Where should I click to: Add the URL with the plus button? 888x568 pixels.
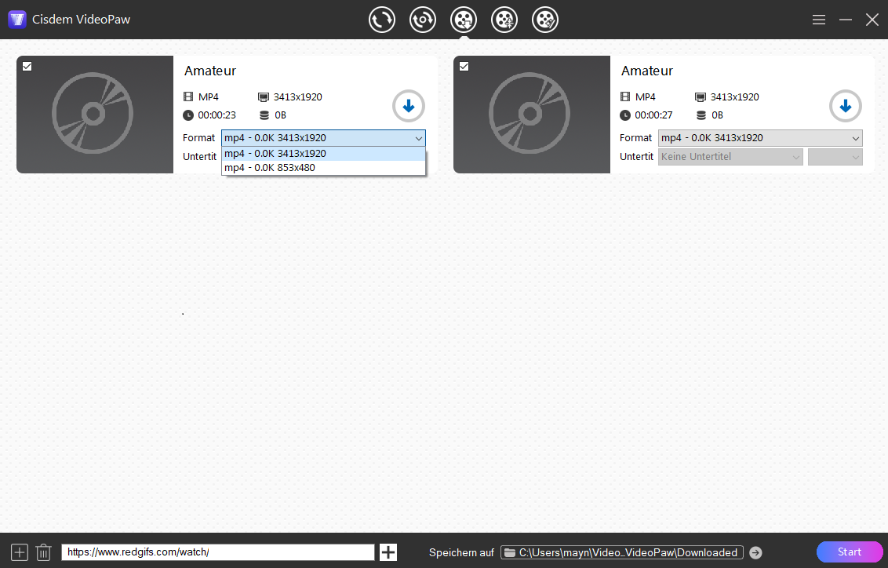pyautogui.click(x=388, y=552)
